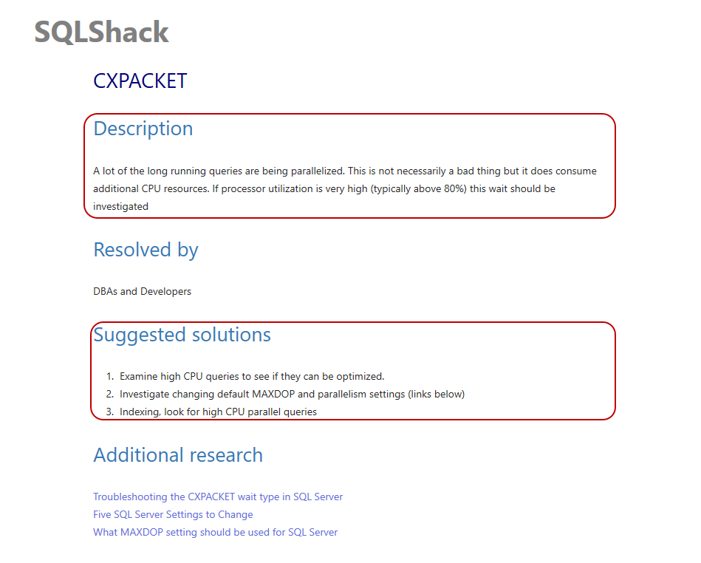The width and height of the screenshot is (701, 563).
Task: Open "Troubleshooting the CXPACKET wait type" link
Action: pos(218,497)
